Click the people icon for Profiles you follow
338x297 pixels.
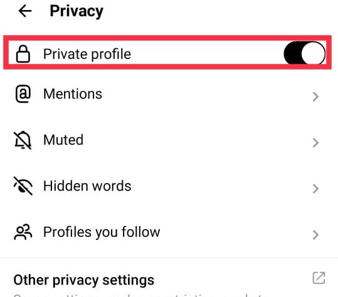tap(23, 232)
